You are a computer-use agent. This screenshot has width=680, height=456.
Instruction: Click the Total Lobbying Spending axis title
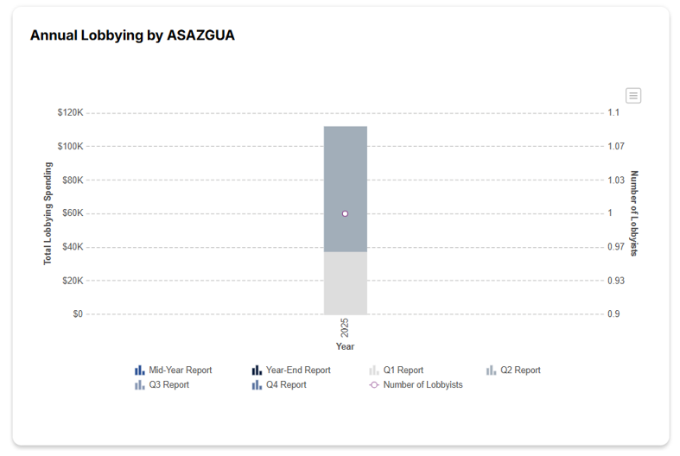pos(48,213)
